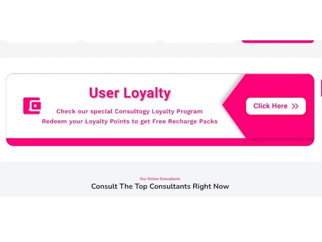The height and width of the screenshot is (242, 322).
Task: Click the pink scrollbar thumb on right edge
Action: (321, 88)
